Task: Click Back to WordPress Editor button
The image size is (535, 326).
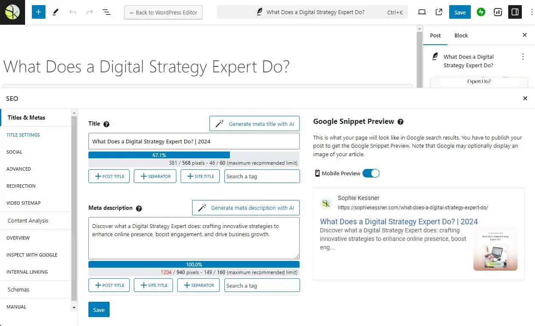Action: coord(163,12)
